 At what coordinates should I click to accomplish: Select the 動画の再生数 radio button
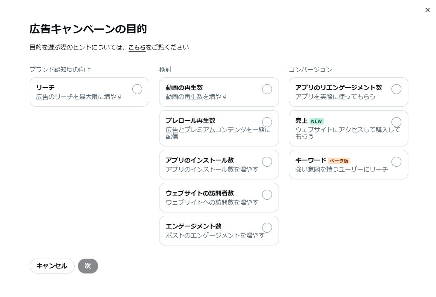tap(267, 89)
